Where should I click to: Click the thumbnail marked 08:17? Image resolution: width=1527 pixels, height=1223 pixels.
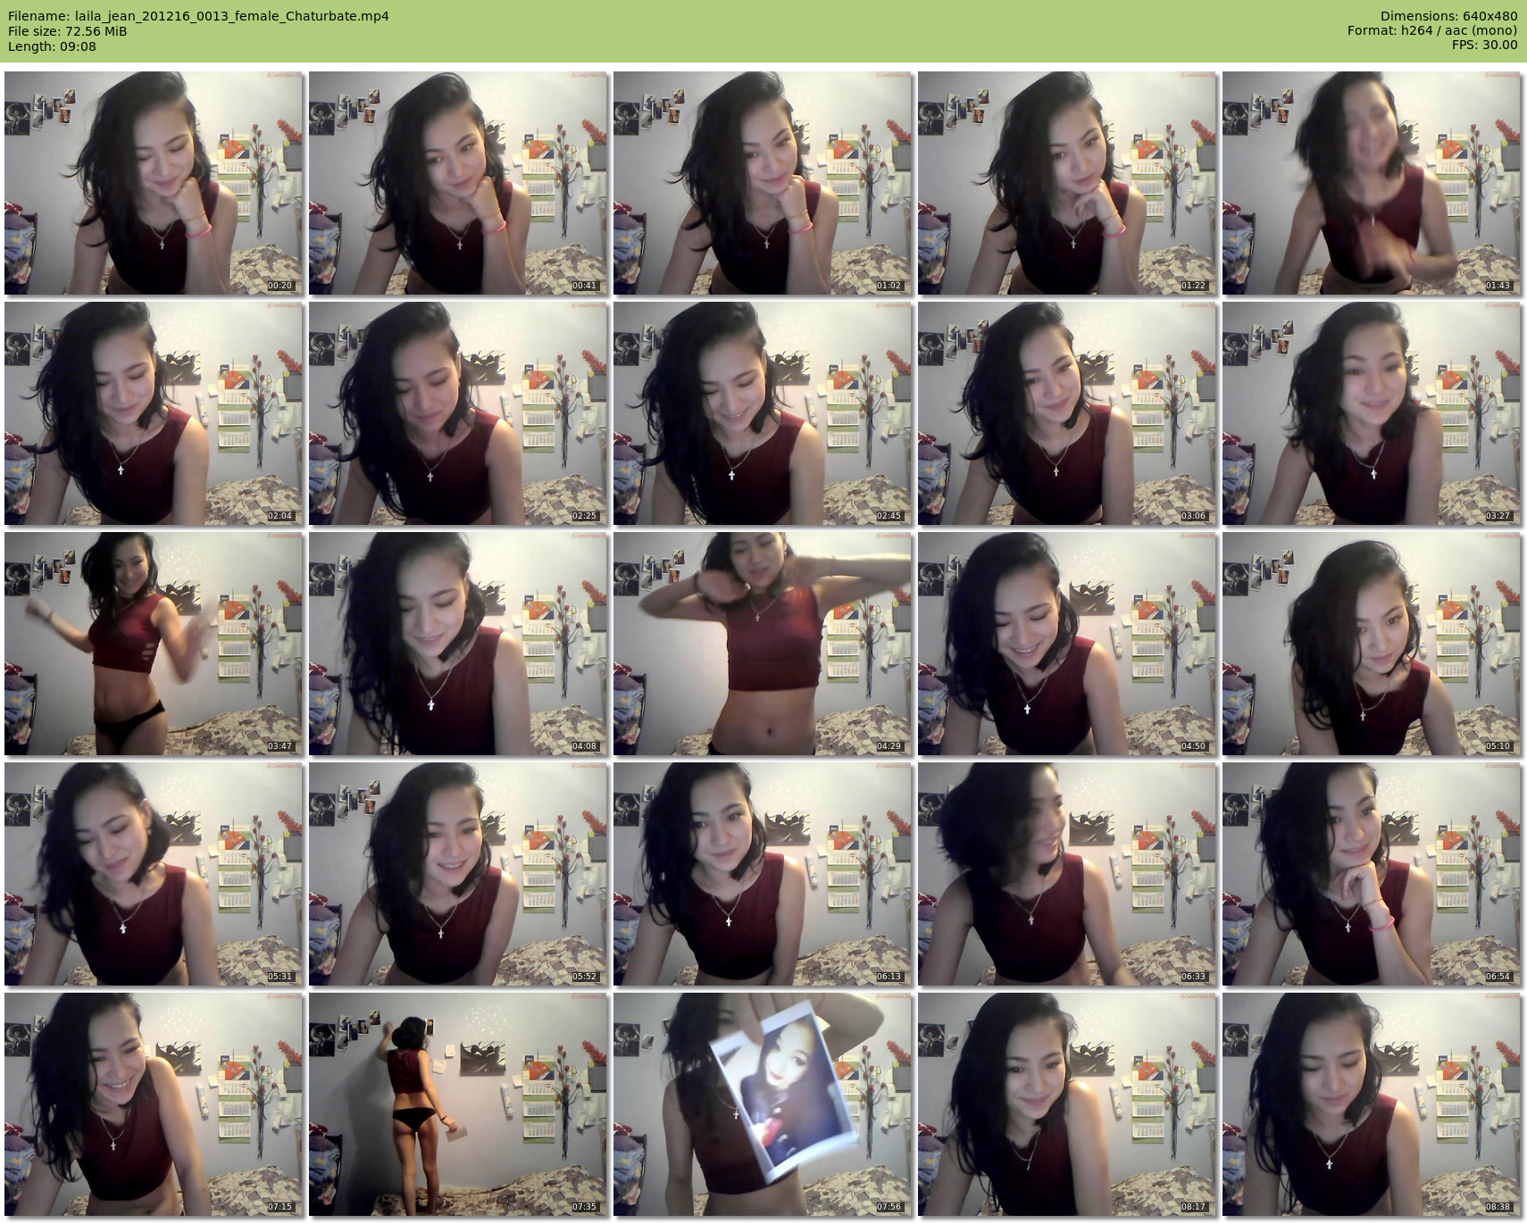1067,1104
